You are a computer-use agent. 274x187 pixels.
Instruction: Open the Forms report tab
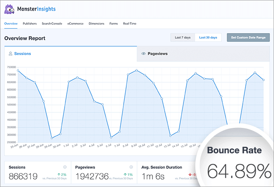tap(114, 23)
